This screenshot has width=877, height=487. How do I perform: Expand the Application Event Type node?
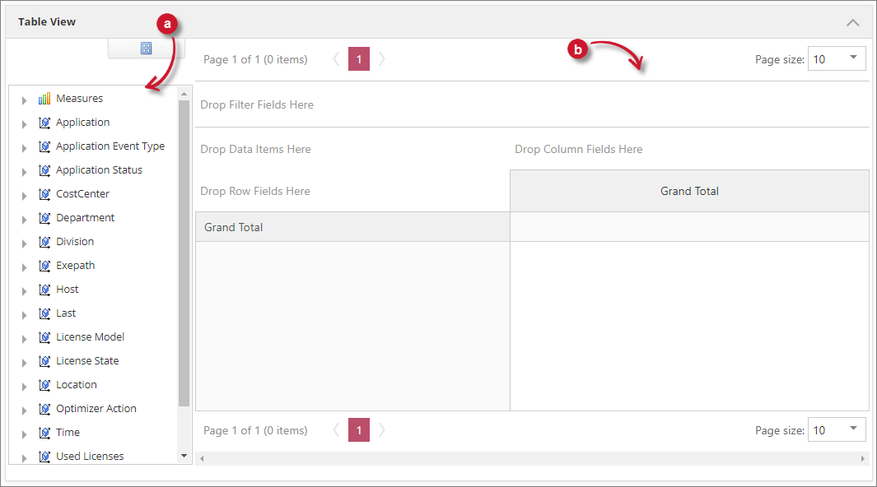coord(24,147)
